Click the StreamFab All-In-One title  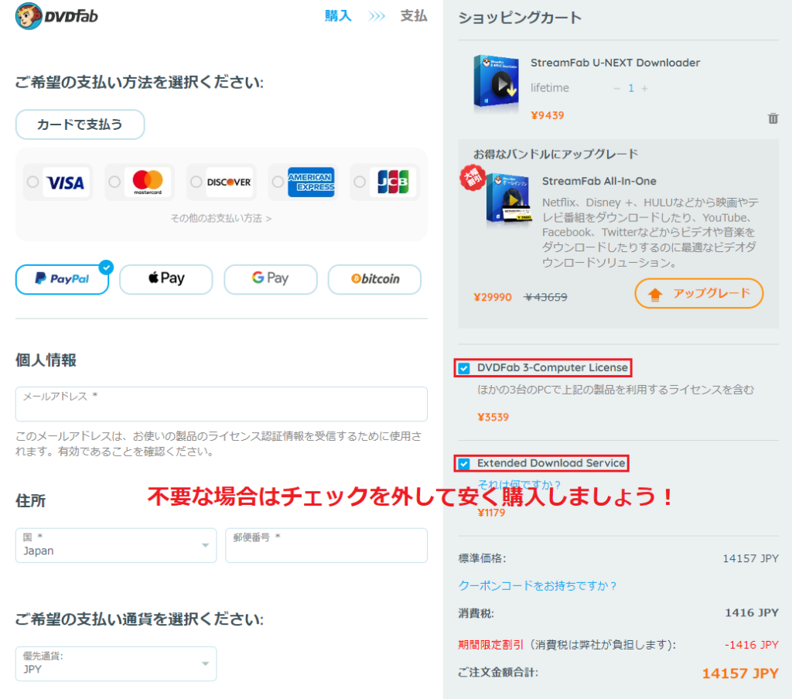599,181
